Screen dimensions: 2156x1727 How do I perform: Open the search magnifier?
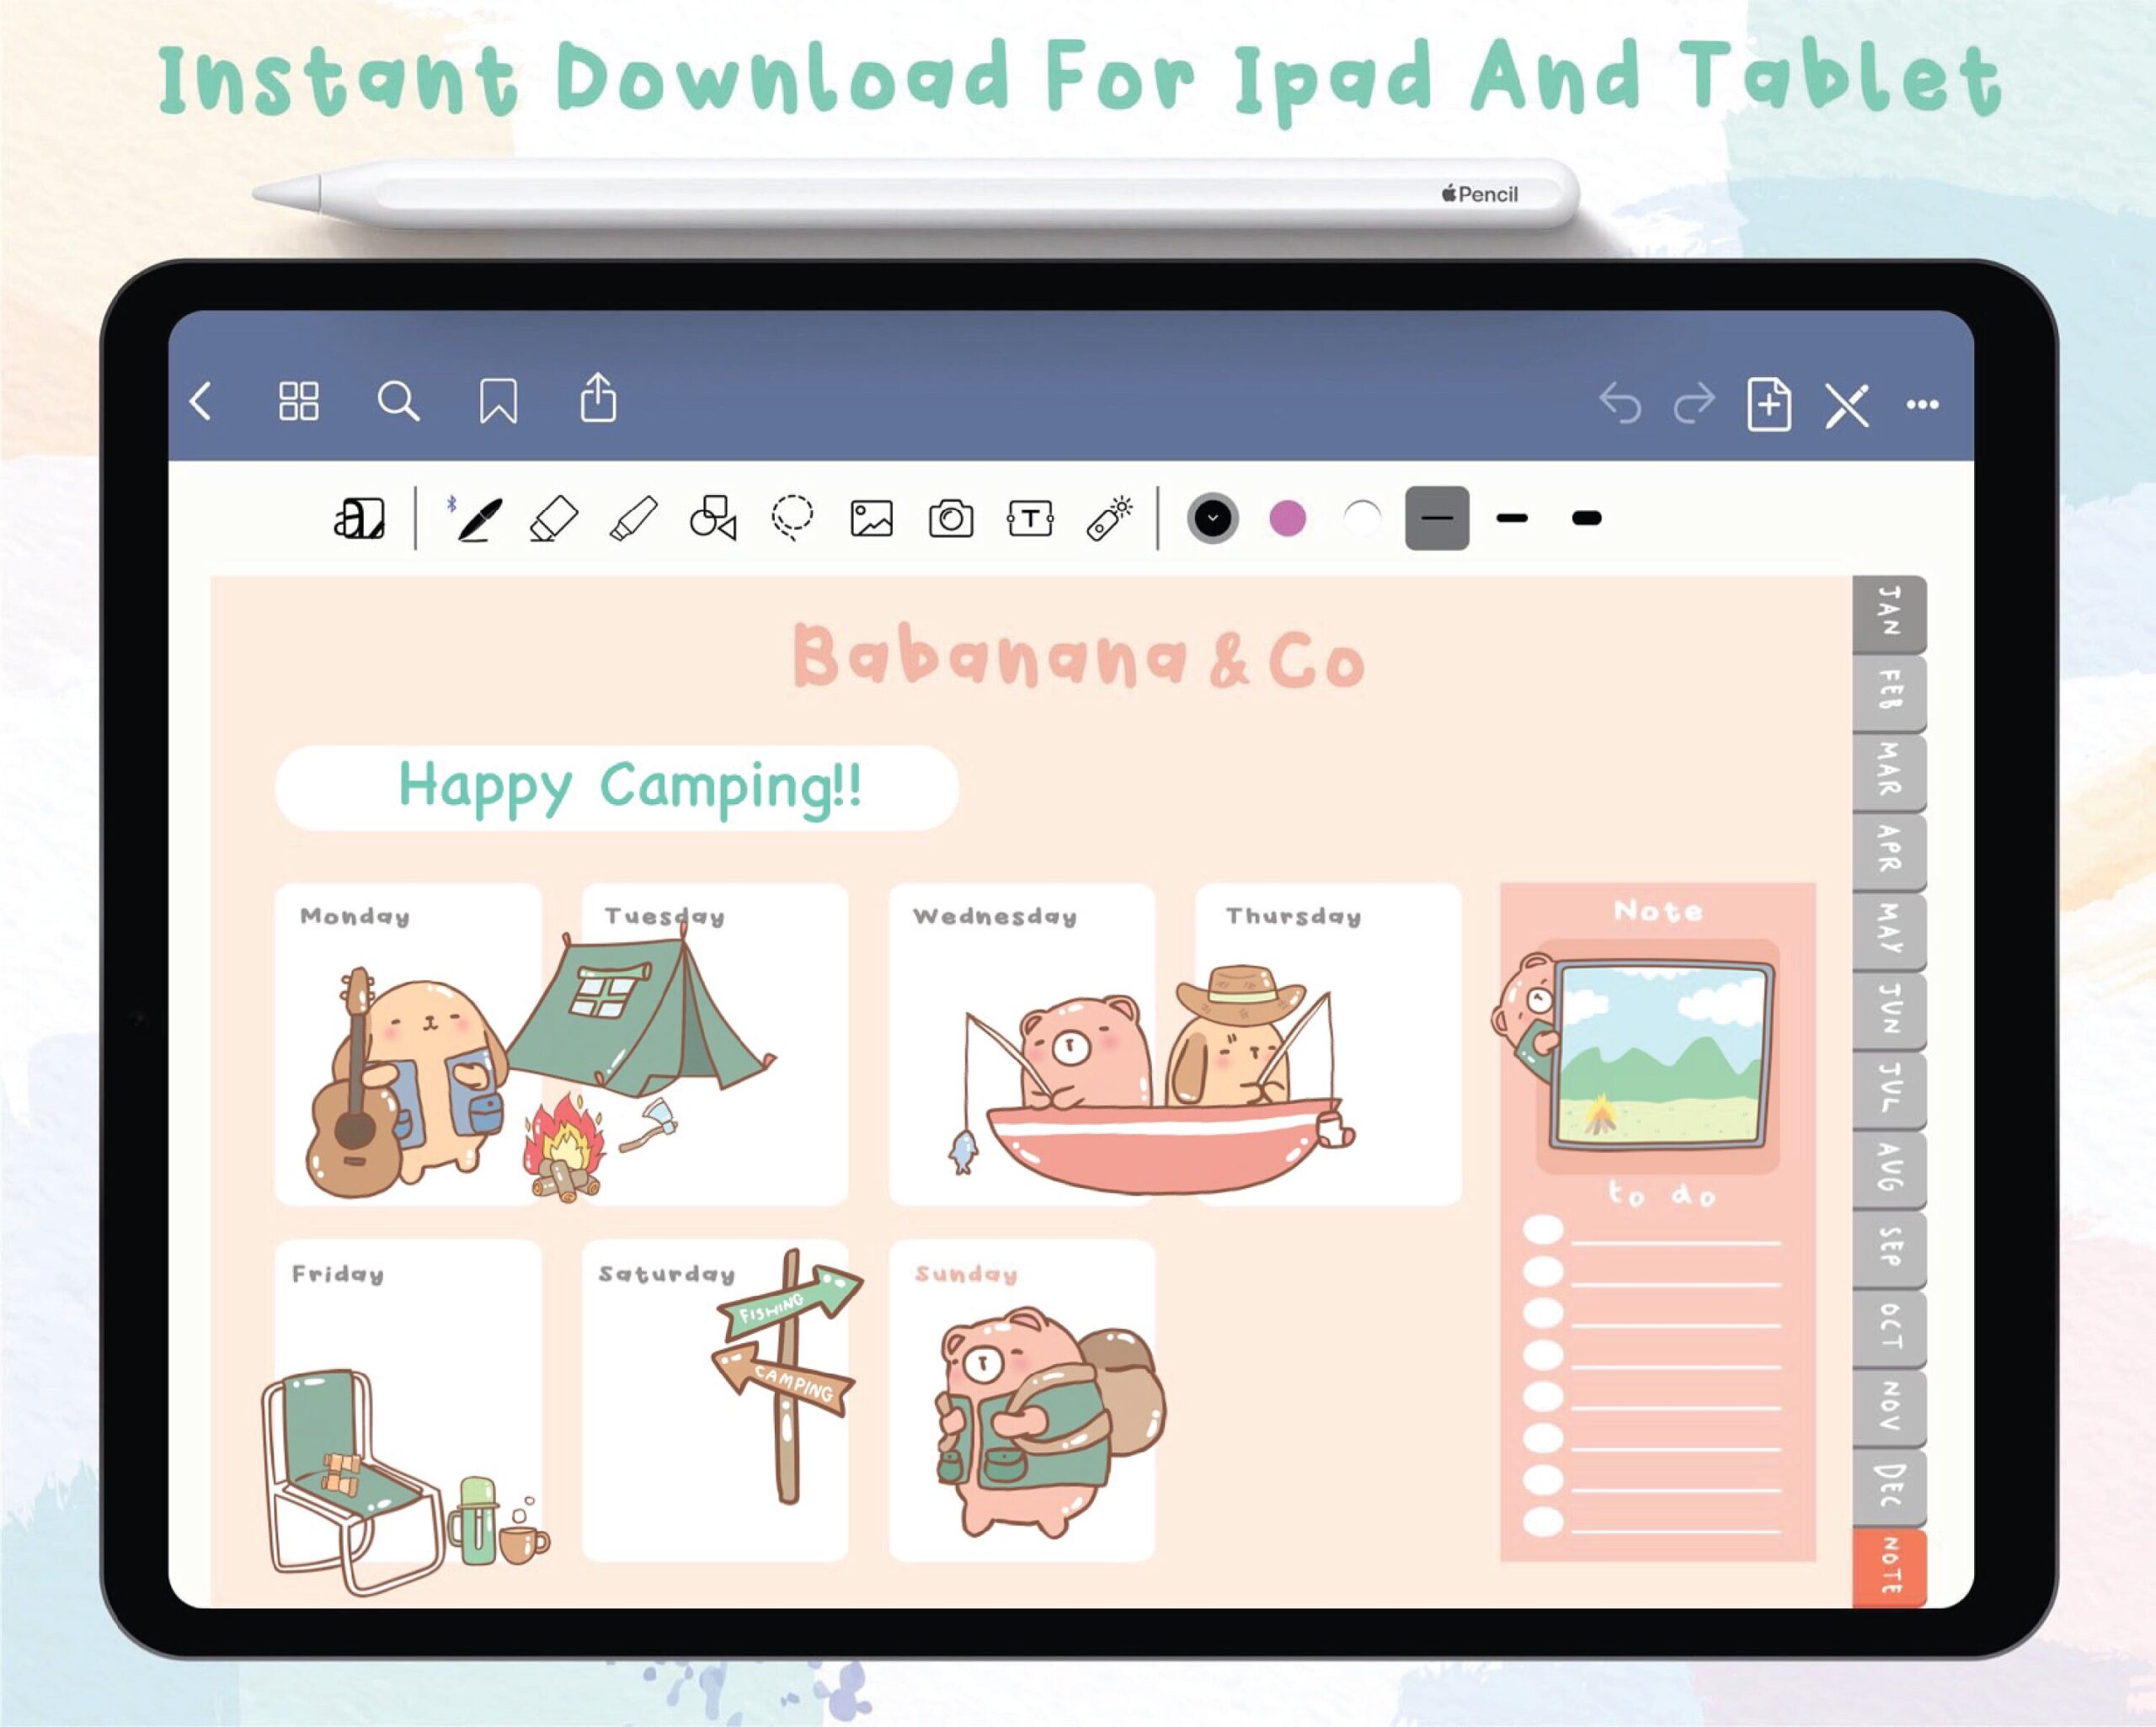click(398, 402)
